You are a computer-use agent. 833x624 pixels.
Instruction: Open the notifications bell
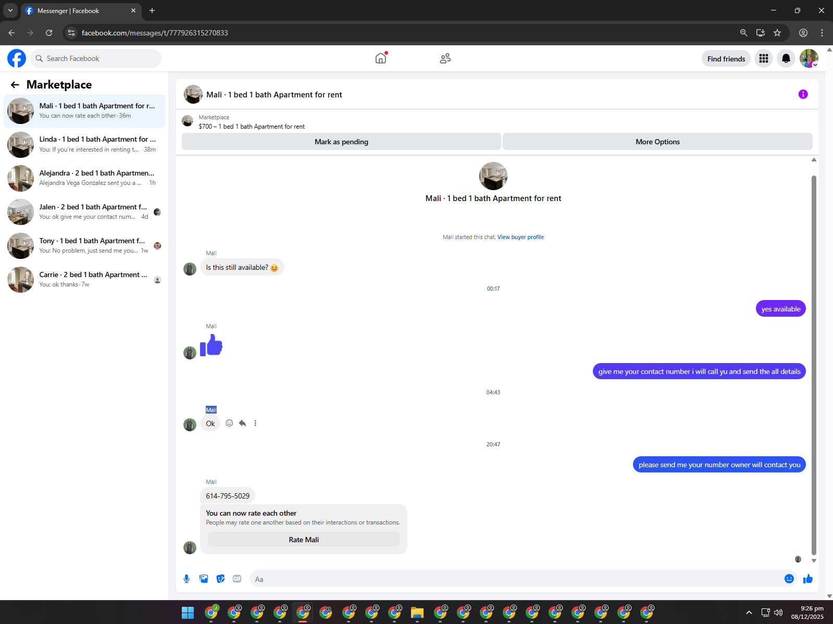point(786,59)
